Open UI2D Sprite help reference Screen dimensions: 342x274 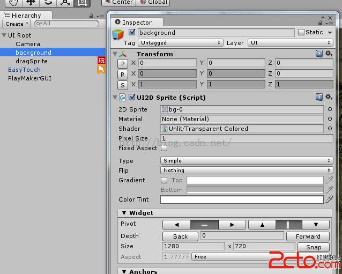pos(319,97)
